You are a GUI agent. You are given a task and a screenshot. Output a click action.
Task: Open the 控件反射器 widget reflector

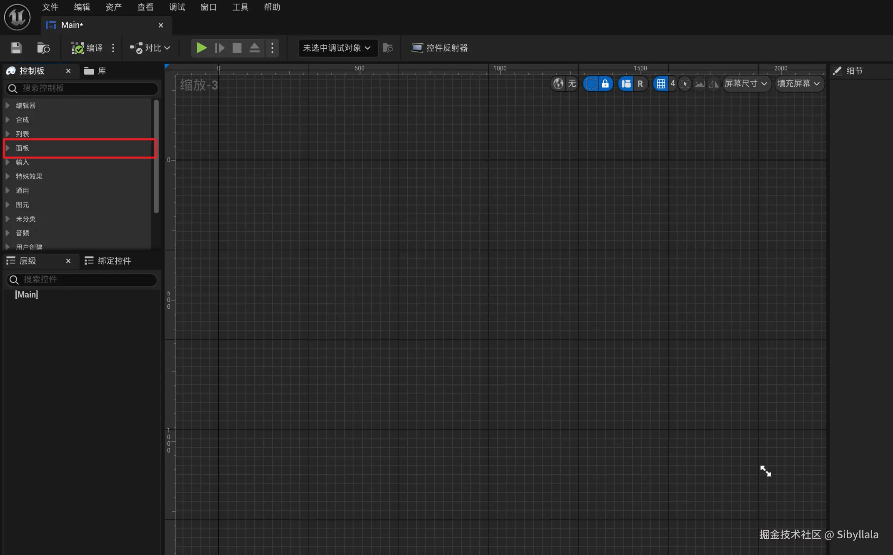tap(440, 48)
